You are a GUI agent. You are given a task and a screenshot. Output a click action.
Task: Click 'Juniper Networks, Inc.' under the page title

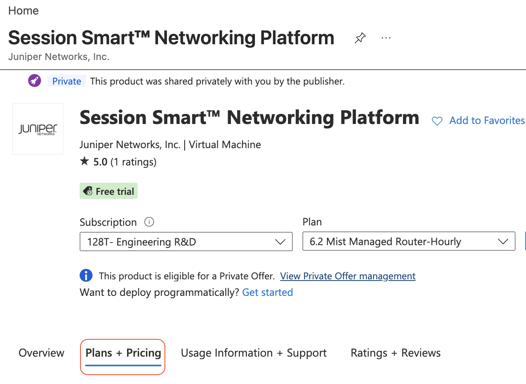coord(59,57)
